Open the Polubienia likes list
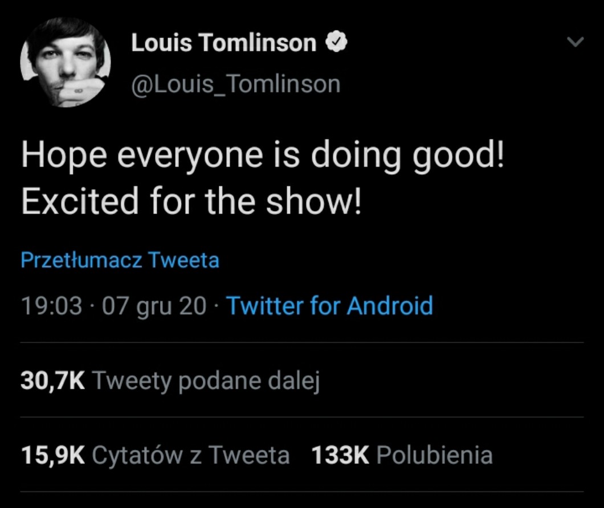 [434, 455]
